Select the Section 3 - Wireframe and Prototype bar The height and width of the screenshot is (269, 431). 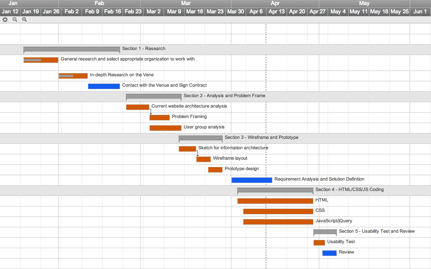point(200,138)
